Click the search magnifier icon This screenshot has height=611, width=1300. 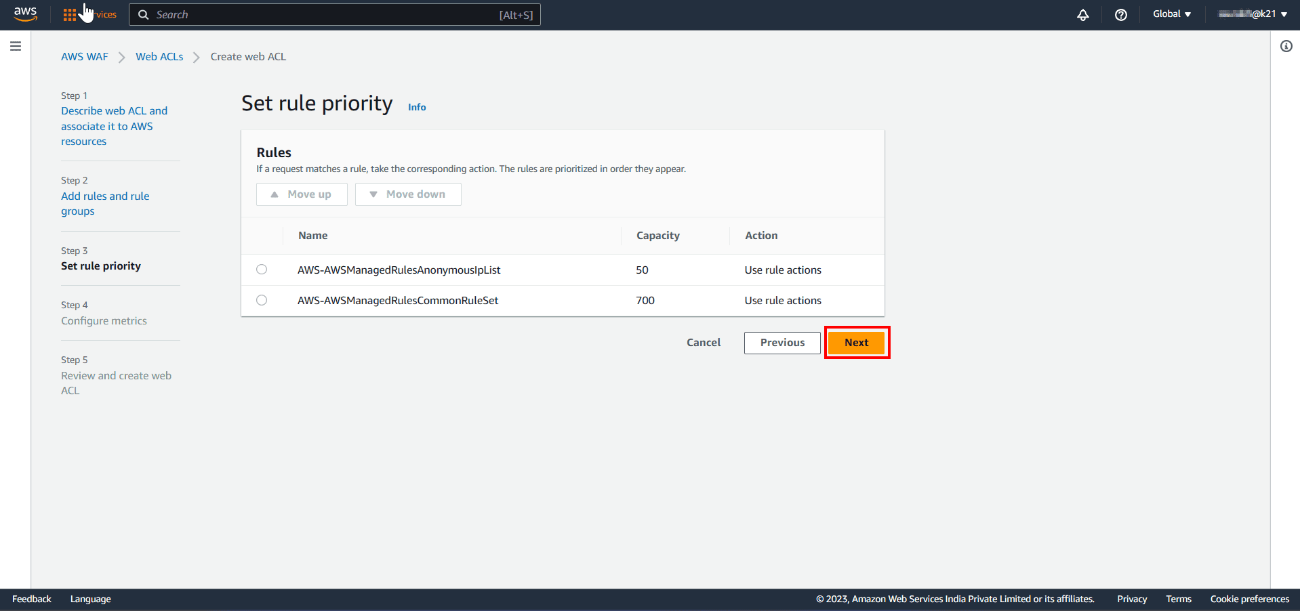tap(144, 15)
